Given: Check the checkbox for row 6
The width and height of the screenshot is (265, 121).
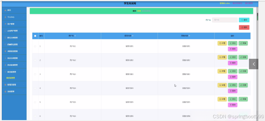Looking at the screenshot, I should coord(35,116).
